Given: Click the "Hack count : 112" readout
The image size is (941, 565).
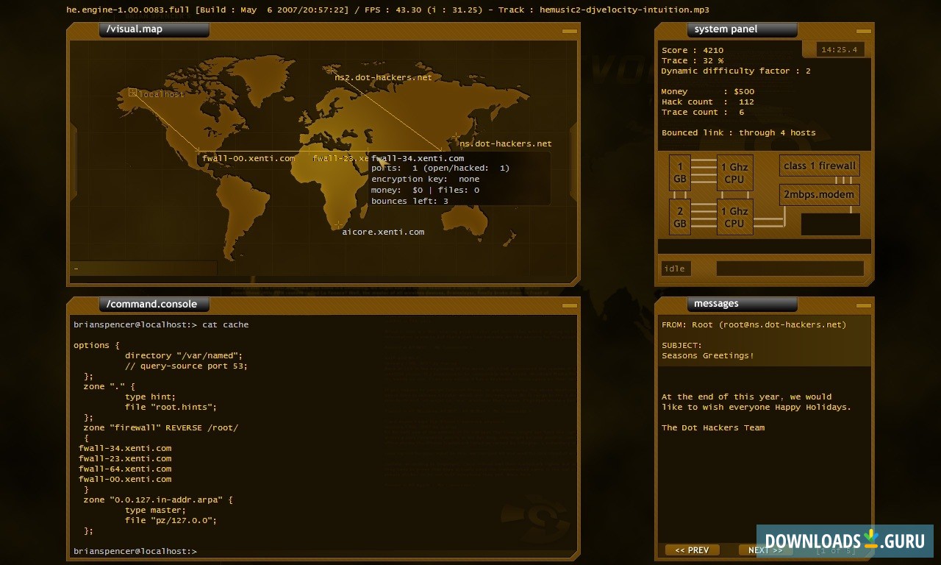Looking at the screenshot, I should [x=708, y=102].
